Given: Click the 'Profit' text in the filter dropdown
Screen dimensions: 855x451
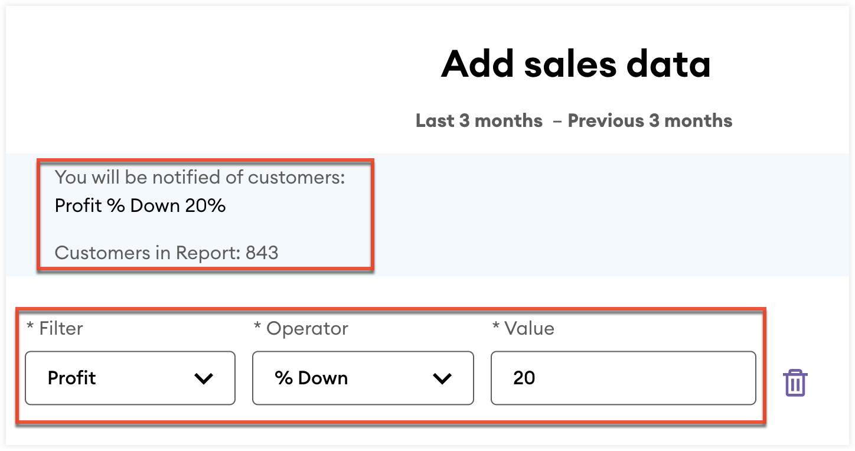Looking at the screenshot, I should (72, 378).
